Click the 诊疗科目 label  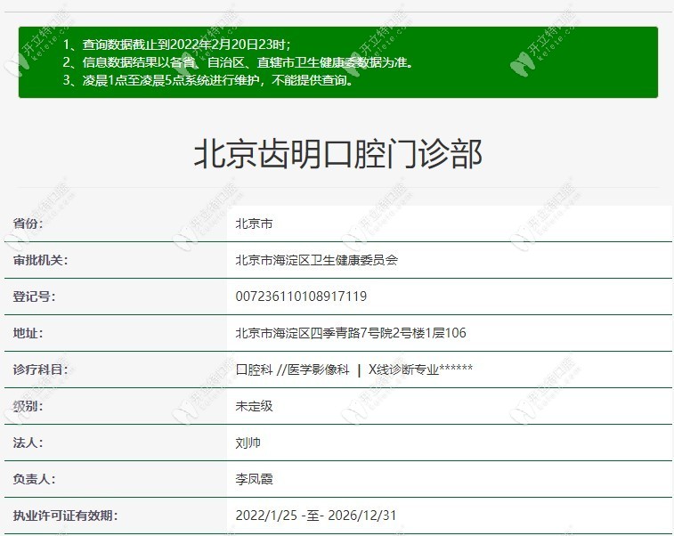[40, 370]
